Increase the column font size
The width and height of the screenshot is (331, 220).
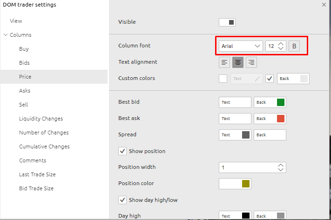(x=280, y=44)
